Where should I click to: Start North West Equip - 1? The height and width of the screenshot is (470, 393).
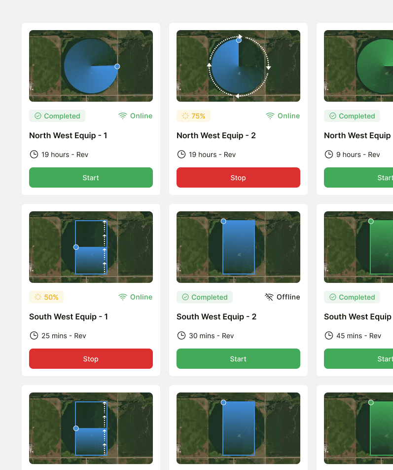[x=91, y=177]
